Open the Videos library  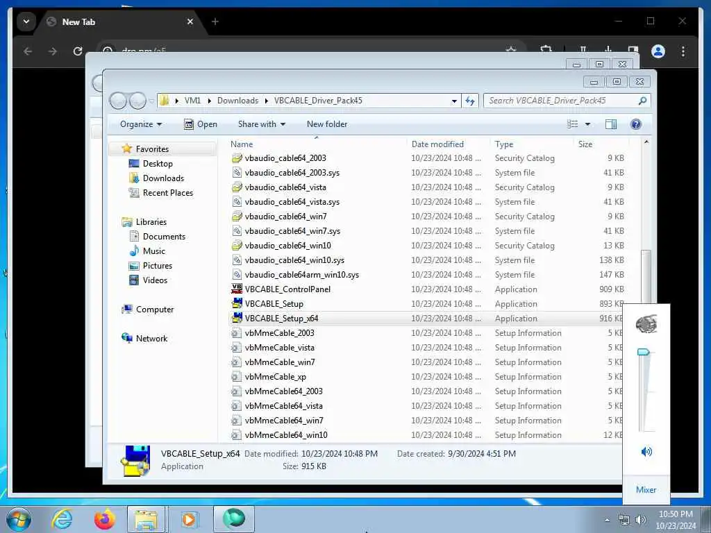[x=155, y=280]
